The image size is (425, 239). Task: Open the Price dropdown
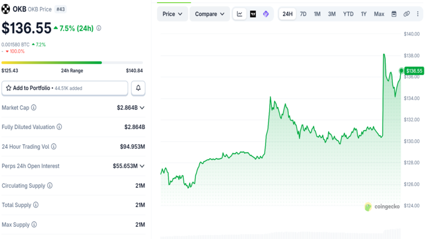(173, 14)
